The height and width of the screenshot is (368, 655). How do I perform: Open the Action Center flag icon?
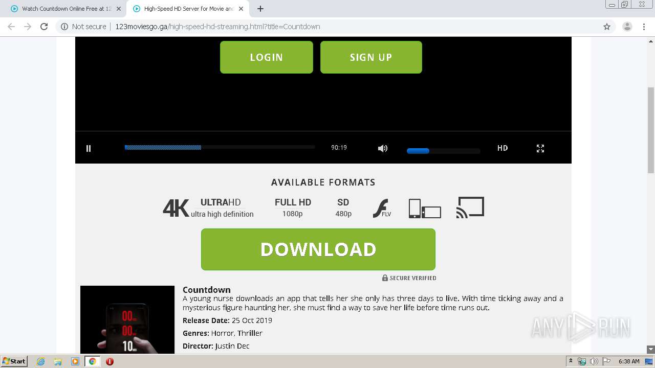coord(606,361)
